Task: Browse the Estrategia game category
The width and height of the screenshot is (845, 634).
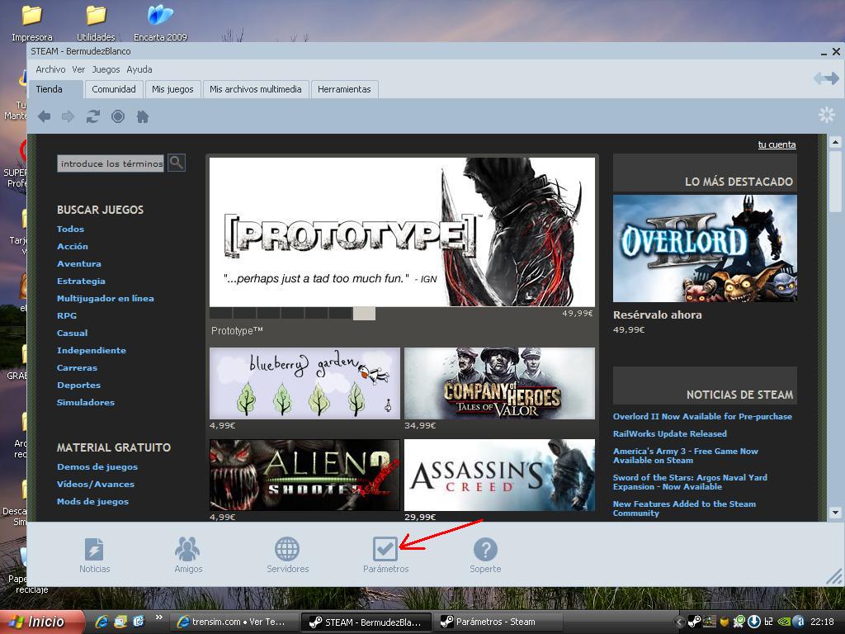Action: 81,281
